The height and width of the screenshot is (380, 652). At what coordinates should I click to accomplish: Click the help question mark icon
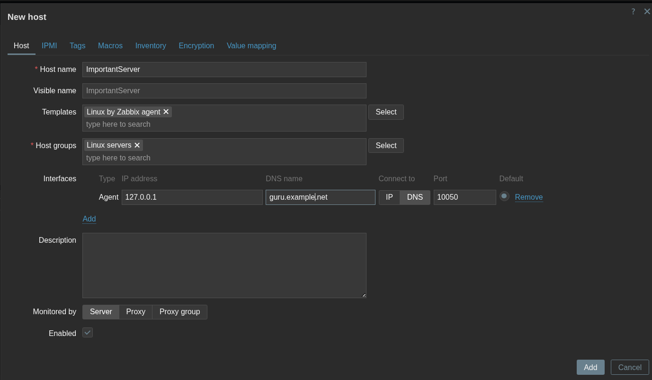click(x=633, y=12)
